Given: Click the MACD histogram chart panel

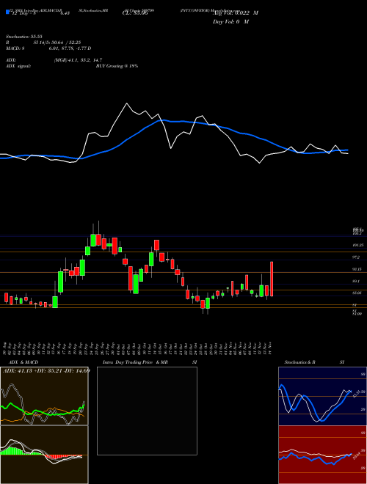Looking at the screenshot, I should (x=44, y=455).
